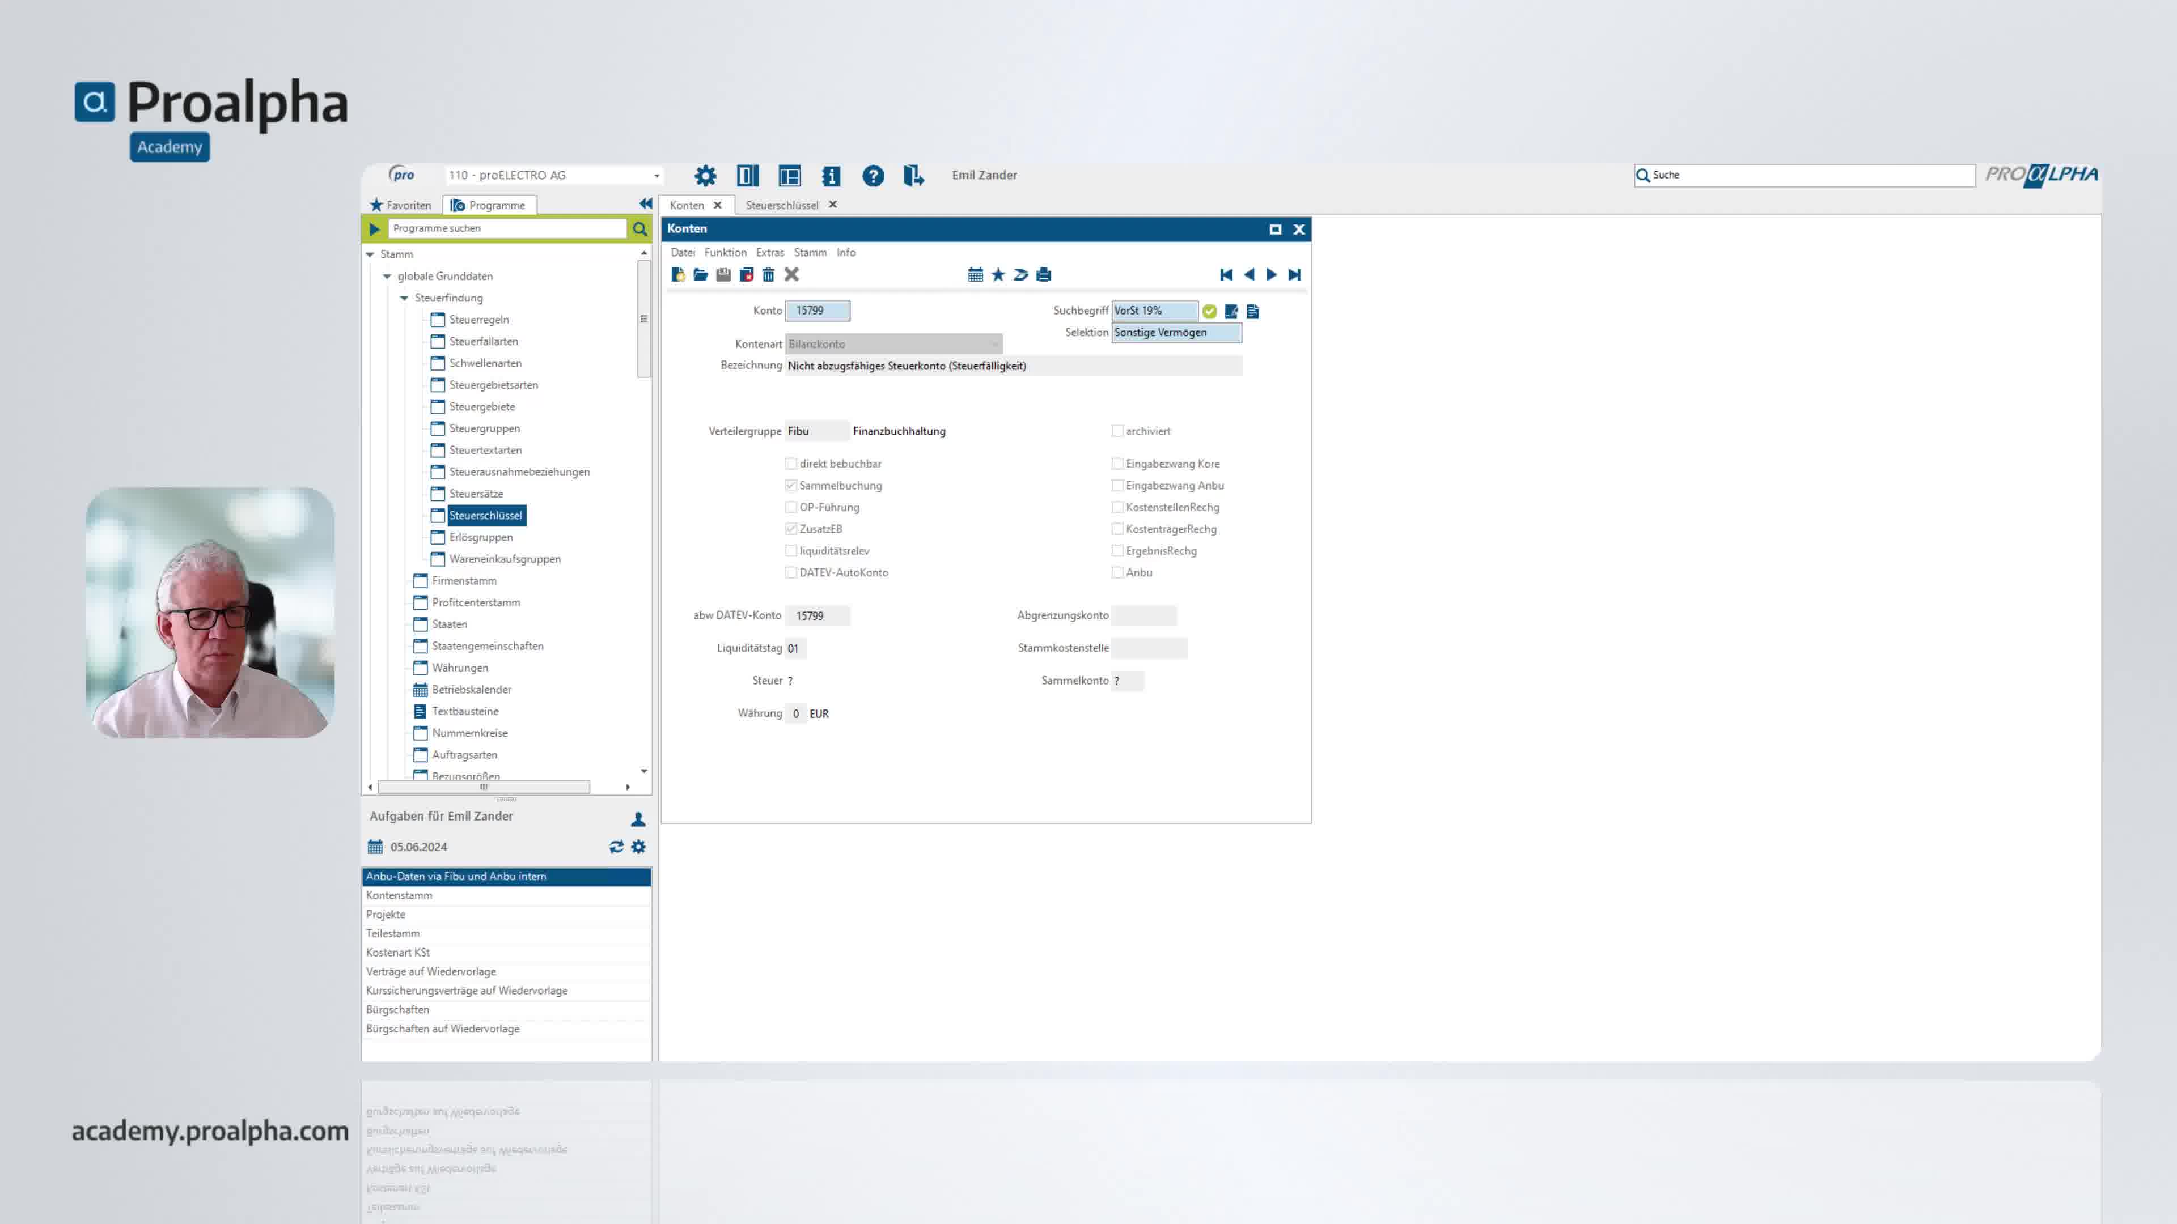This screenshot has width=2177, height=1224.
Task: Jump to the first record arrow
Action: [1226, 274]
